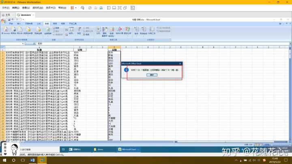Viewport: 292px width, 164px height.
Task: Click the Filter (筛选) funnel icon
Action: click(79, 31)
